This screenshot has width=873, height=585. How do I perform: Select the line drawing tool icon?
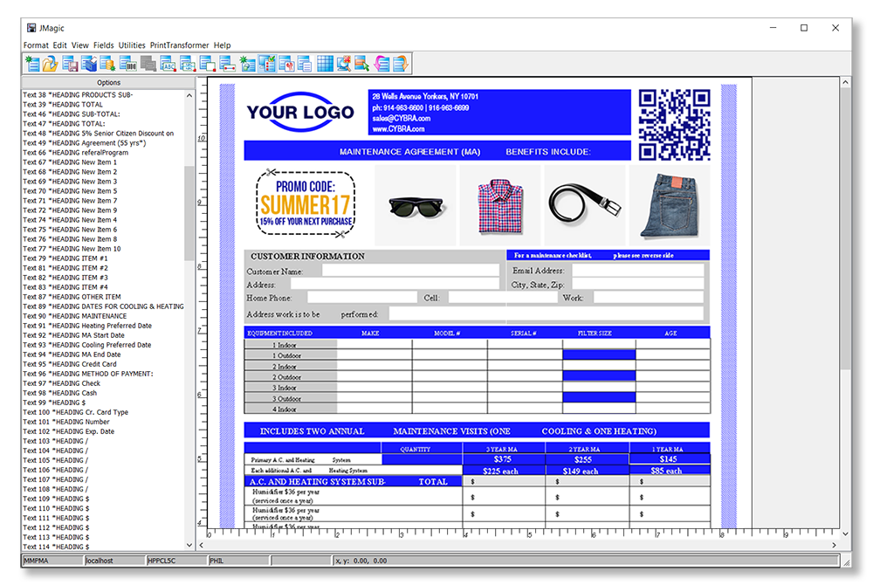[x=228, y=65]
